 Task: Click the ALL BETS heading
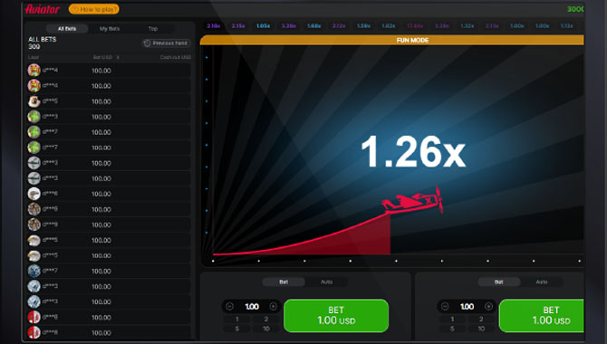click(x=43, y=40)
